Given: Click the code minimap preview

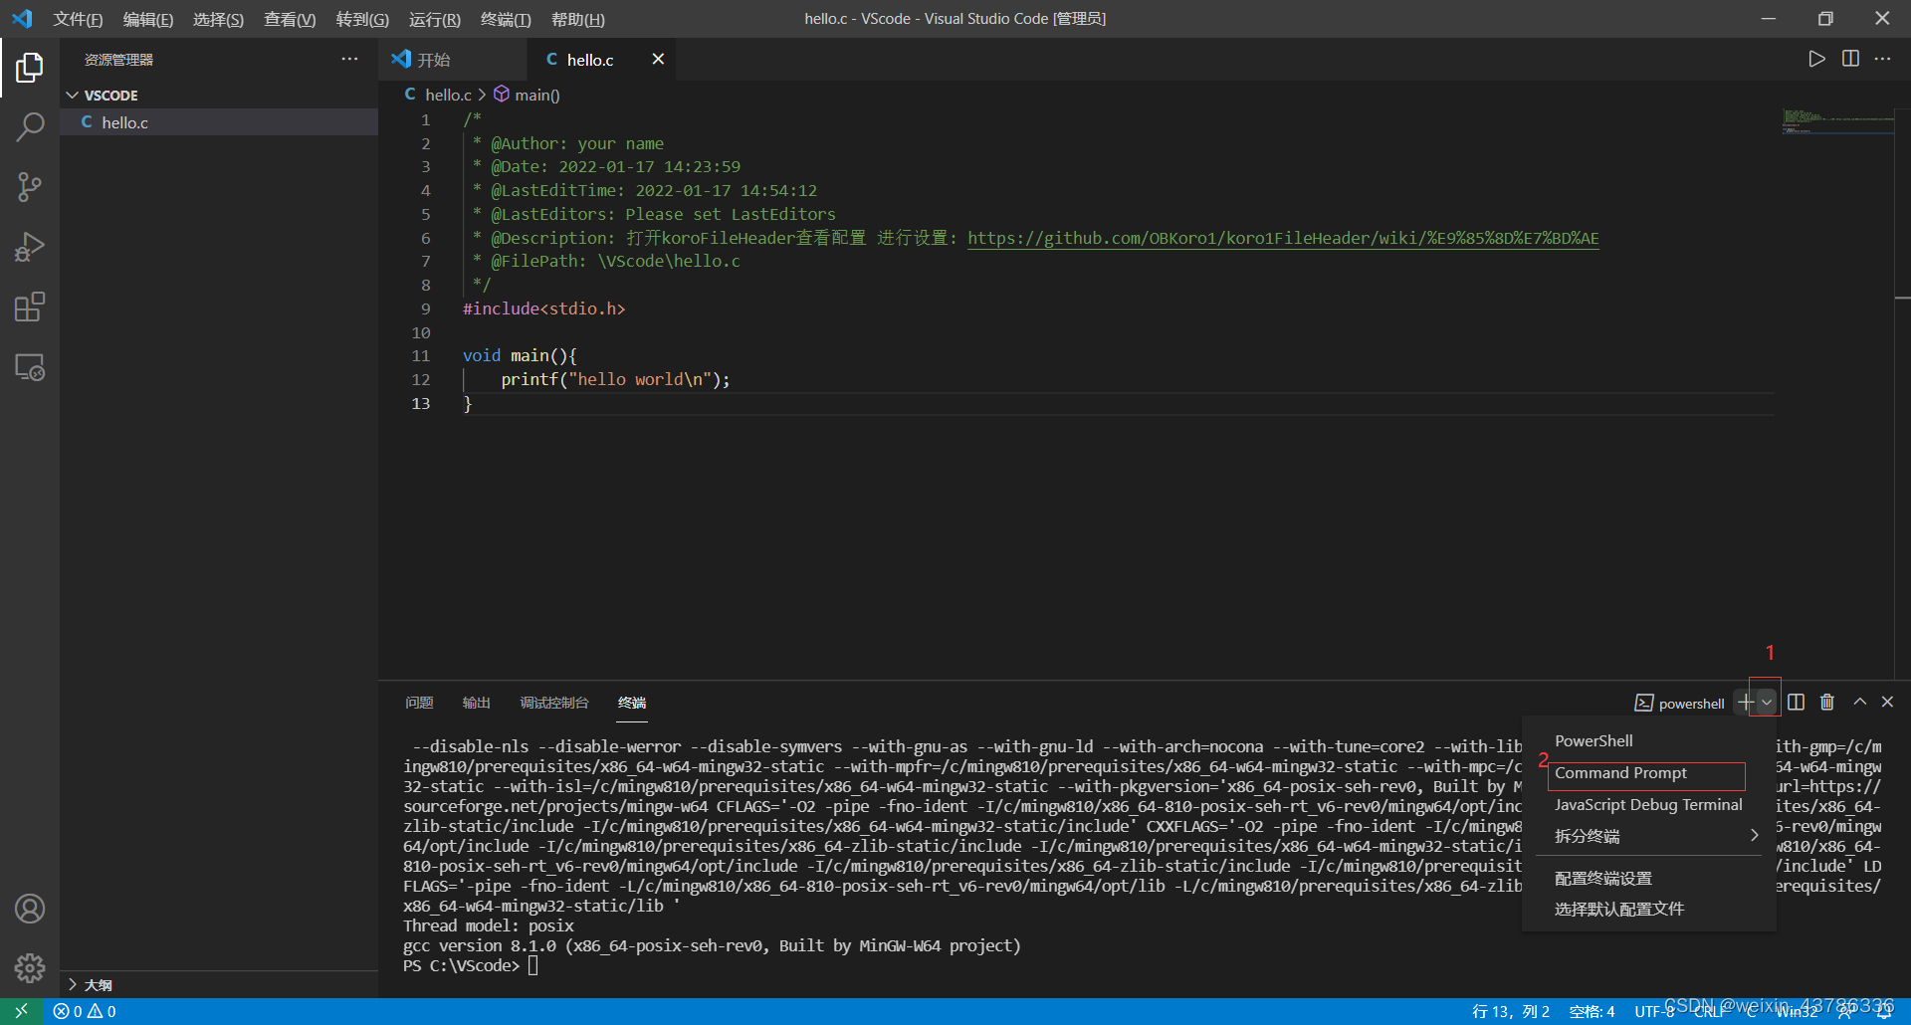Looking at the screenshot, I should coord(1837,121).
